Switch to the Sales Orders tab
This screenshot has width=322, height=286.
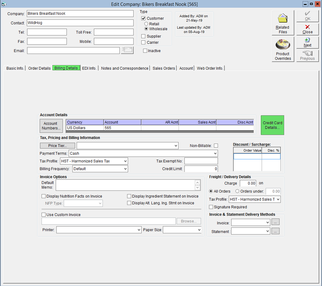(x=164, y=68)
